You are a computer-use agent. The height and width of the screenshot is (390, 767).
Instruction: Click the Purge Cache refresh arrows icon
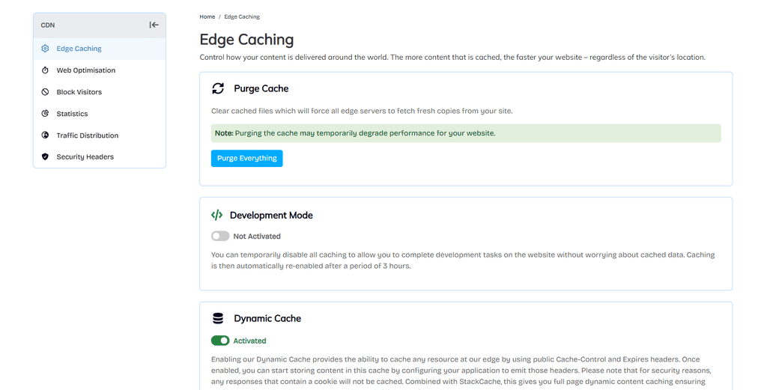[x=218, y=88]
